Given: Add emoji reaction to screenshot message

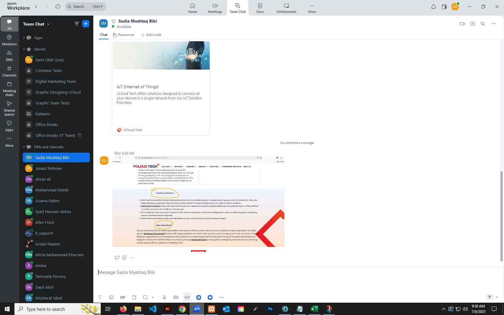Looking at the screenshot, I should (124, 257).
